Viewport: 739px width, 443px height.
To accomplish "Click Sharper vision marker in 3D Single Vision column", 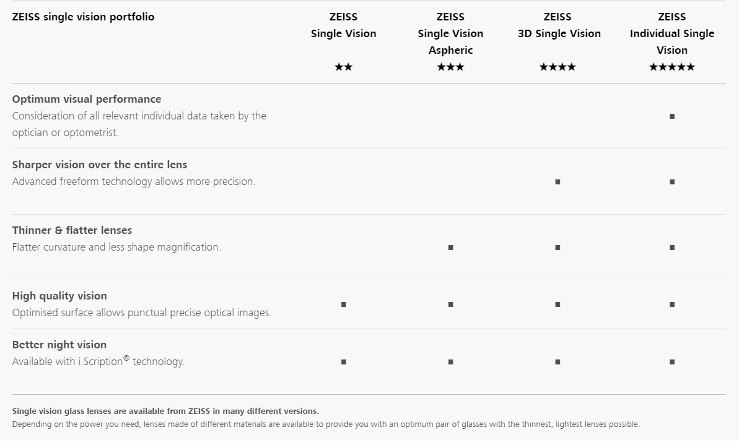I will coord(558,182).
